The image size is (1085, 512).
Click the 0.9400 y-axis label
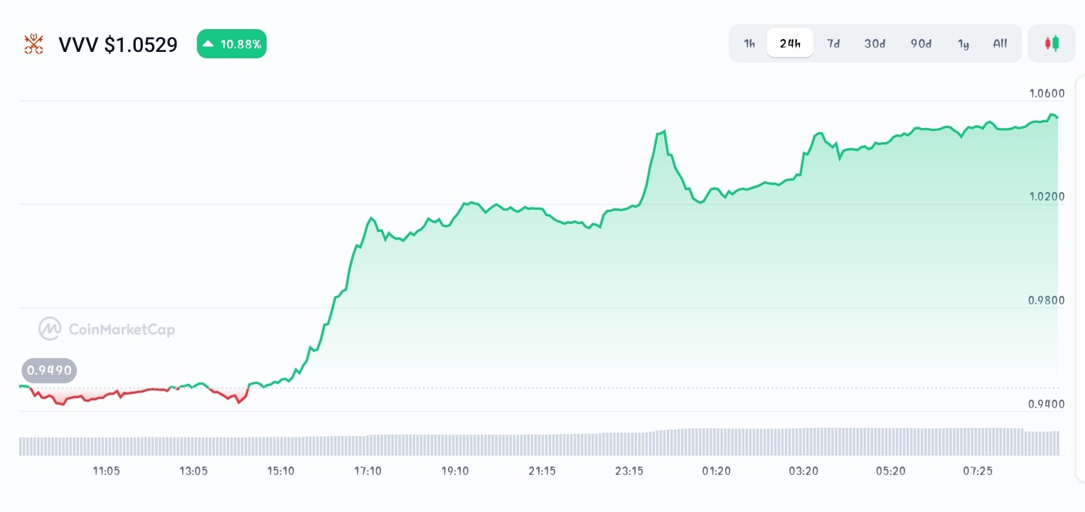(1047, 404)
